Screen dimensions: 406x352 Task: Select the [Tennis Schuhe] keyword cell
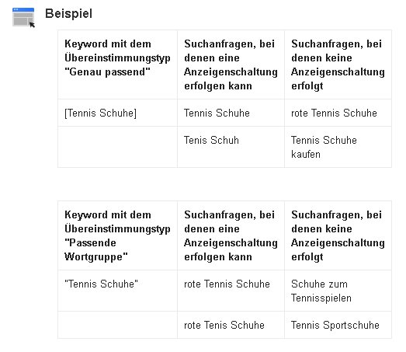click(117, 113)
